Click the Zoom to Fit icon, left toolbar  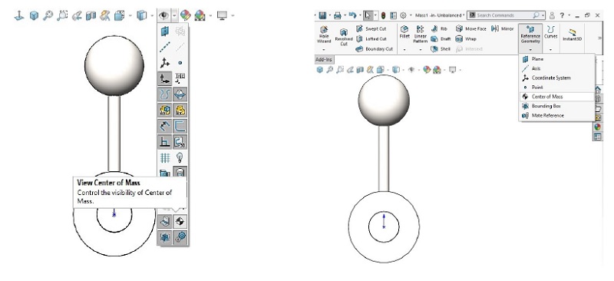click(48, 15)
